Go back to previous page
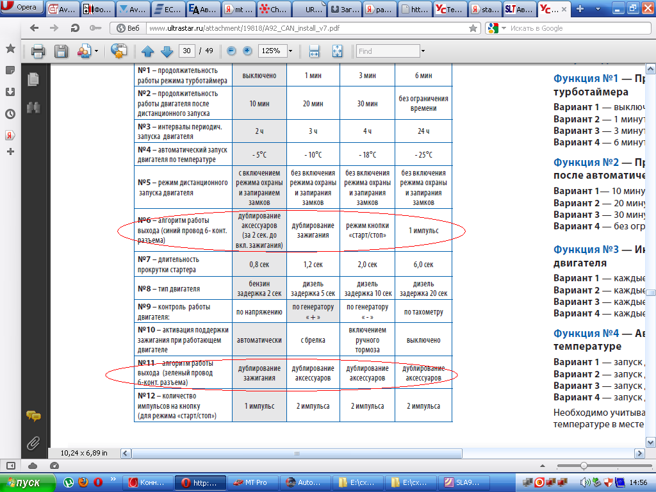This screenshot has width=656, height=492. 35,28
